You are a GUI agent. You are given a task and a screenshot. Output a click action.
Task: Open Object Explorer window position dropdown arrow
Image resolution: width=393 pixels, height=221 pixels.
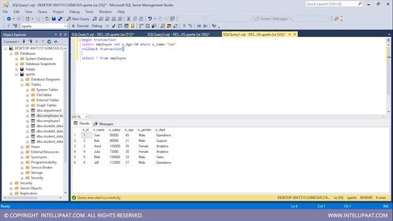[x=56, y=34]
